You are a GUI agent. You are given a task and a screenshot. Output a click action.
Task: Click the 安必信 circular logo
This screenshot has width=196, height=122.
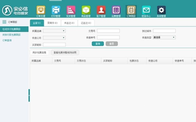click(x=7, y=11)
